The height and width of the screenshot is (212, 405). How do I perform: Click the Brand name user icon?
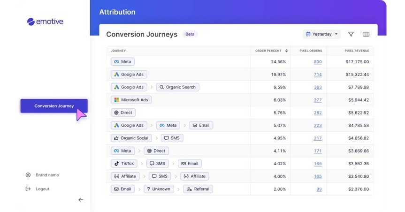tap(28, 175)
